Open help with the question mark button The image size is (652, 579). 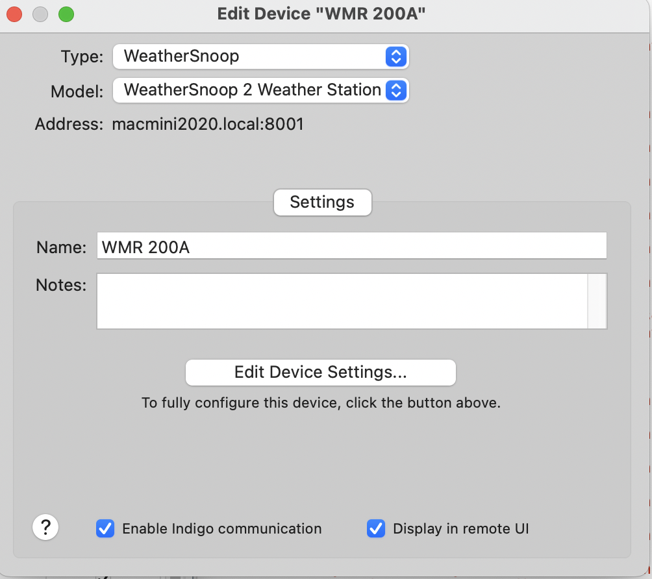coord(45,528)
